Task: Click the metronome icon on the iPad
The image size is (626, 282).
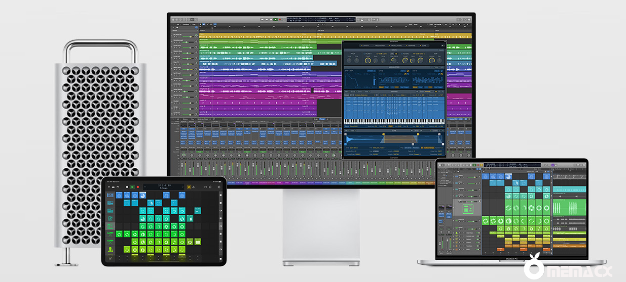Action: point(194,187)
